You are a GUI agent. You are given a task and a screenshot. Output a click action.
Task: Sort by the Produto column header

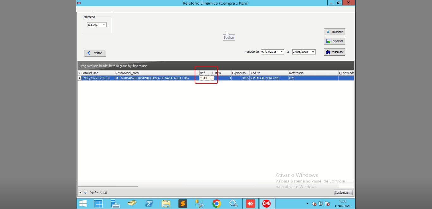[x=268, y=73]
